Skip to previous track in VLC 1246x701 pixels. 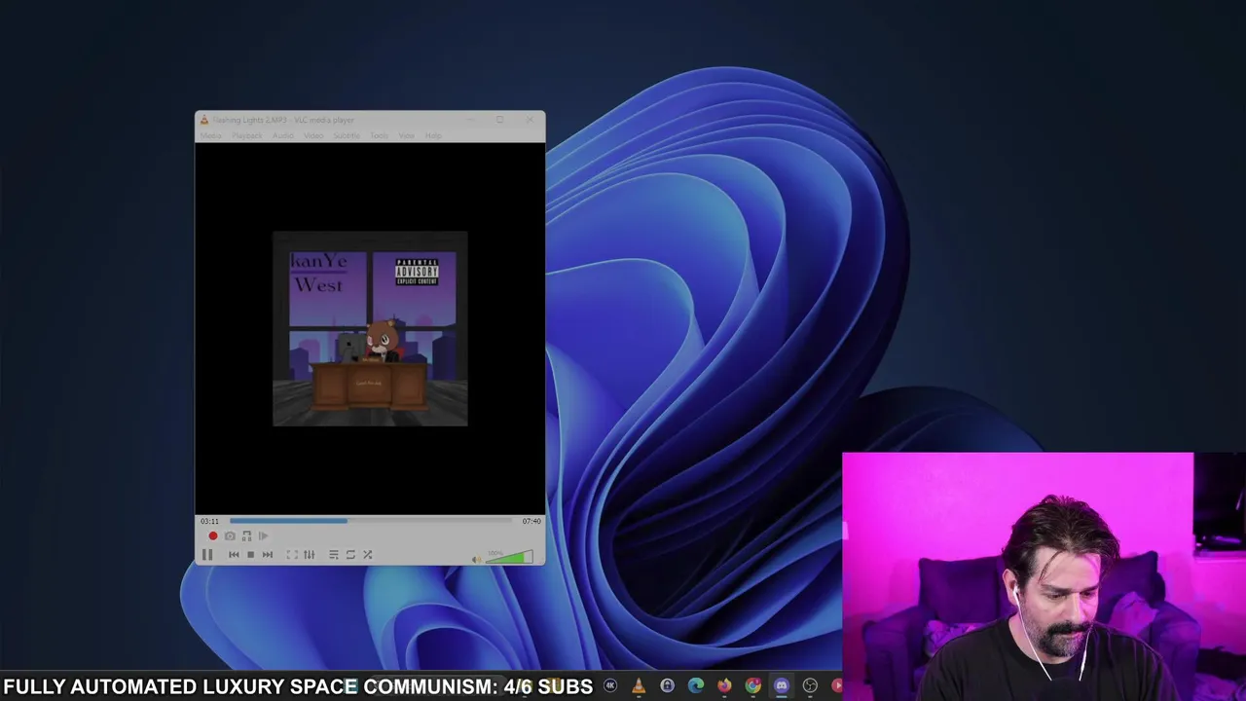234,555
